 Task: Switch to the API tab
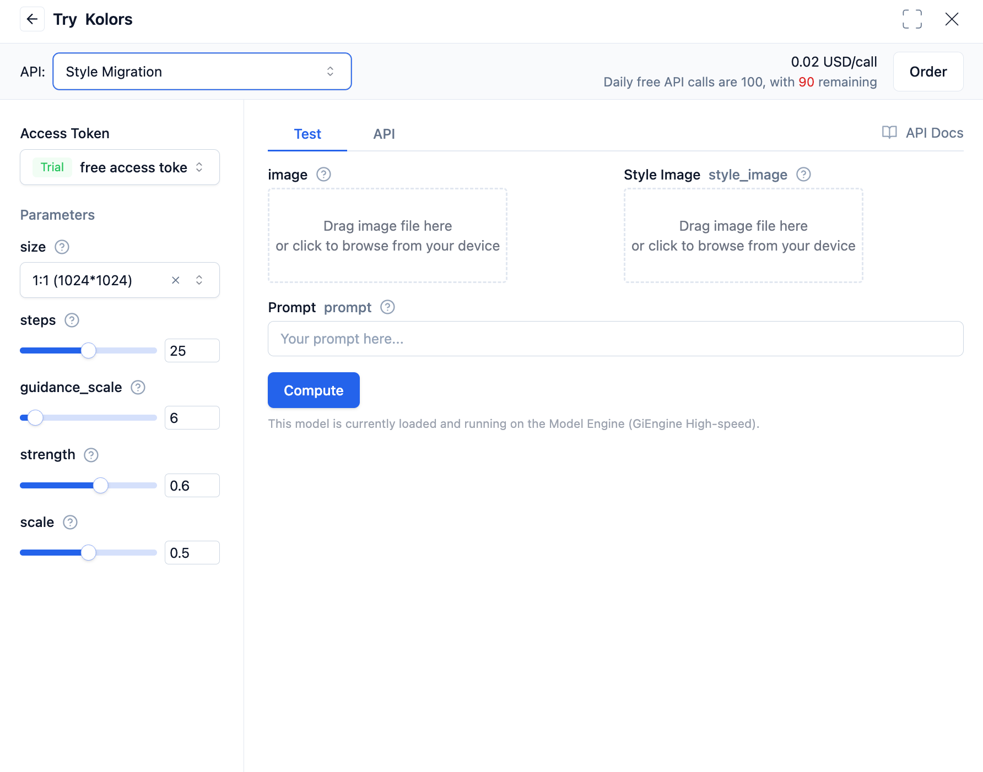[x=384, y=134]
